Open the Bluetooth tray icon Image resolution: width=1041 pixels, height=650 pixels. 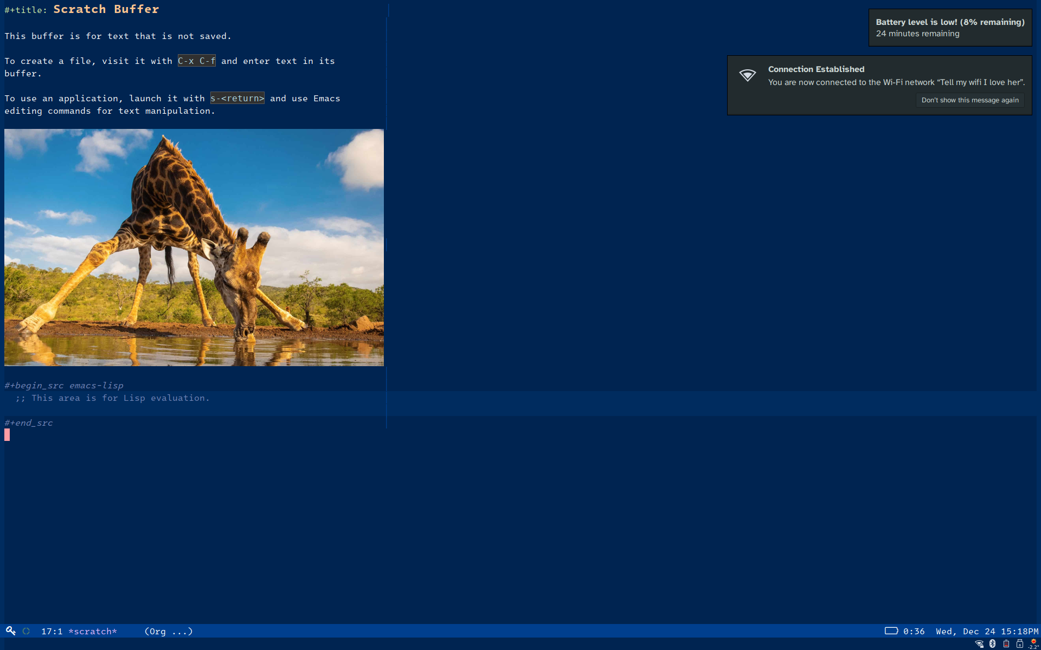(x=993, y=644)
